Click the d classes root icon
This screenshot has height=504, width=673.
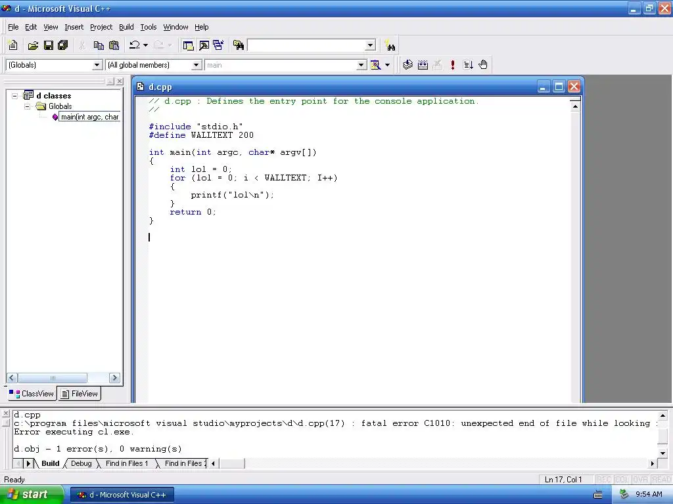point(28,95)
